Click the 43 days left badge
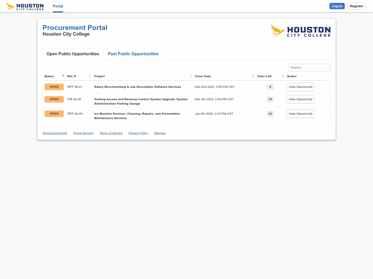This screenshot has width=373, height=279. point(270,114)
